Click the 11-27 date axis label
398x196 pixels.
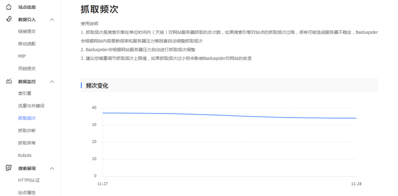tap(102, 184)
